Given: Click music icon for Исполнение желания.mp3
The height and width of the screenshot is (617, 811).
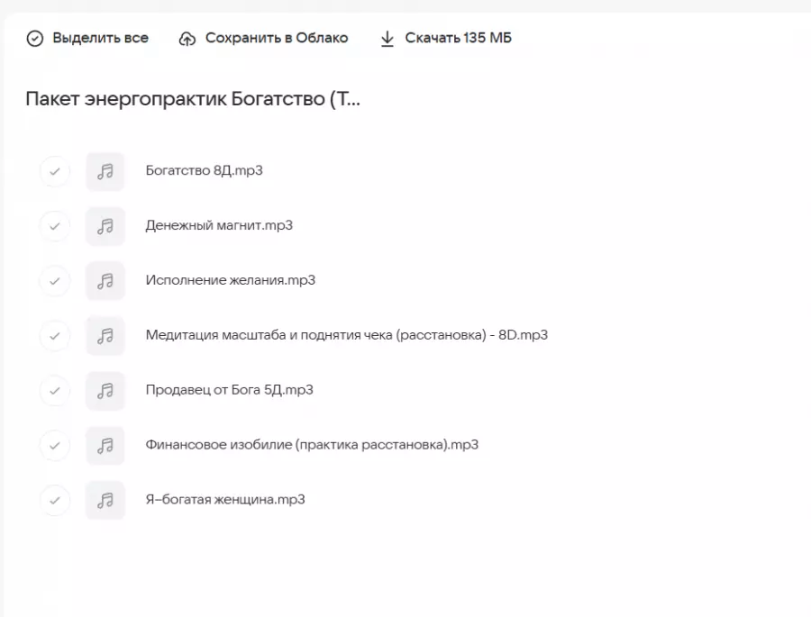Looking at the screenshot, I should coord(105,281).
